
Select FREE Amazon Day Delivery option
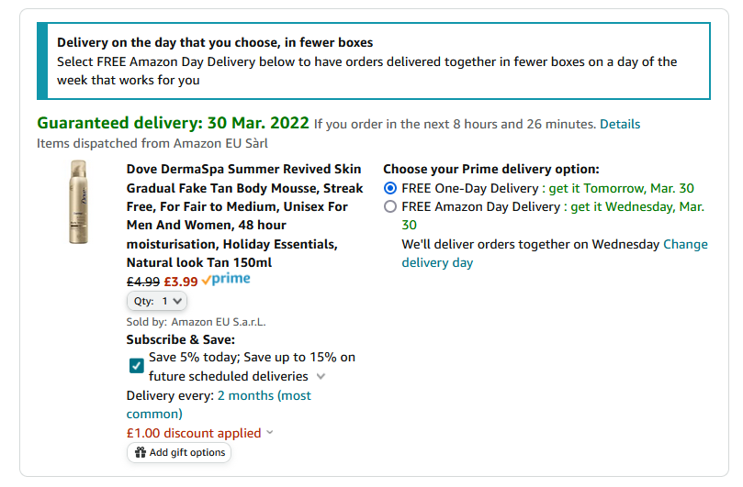pyautogui.click(x=390, y=207)
